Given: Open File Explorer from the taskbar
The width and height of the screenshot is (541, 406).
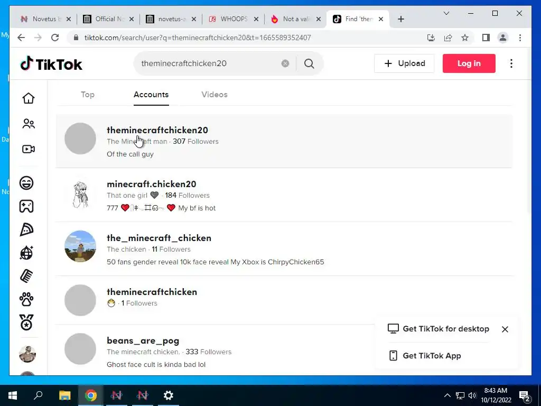Looking at the screenshot, I should (x=64, y=395).
